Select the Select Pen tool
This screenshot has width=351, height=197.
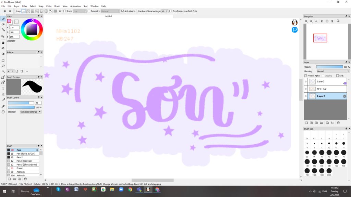pyautogui.click(x=3, y=77)
